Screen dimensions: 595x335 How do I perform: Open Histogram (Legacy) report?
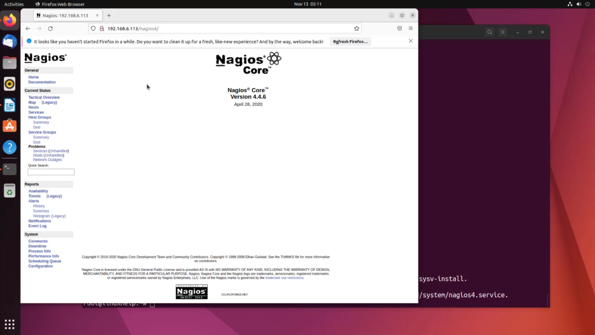point(49,216)
